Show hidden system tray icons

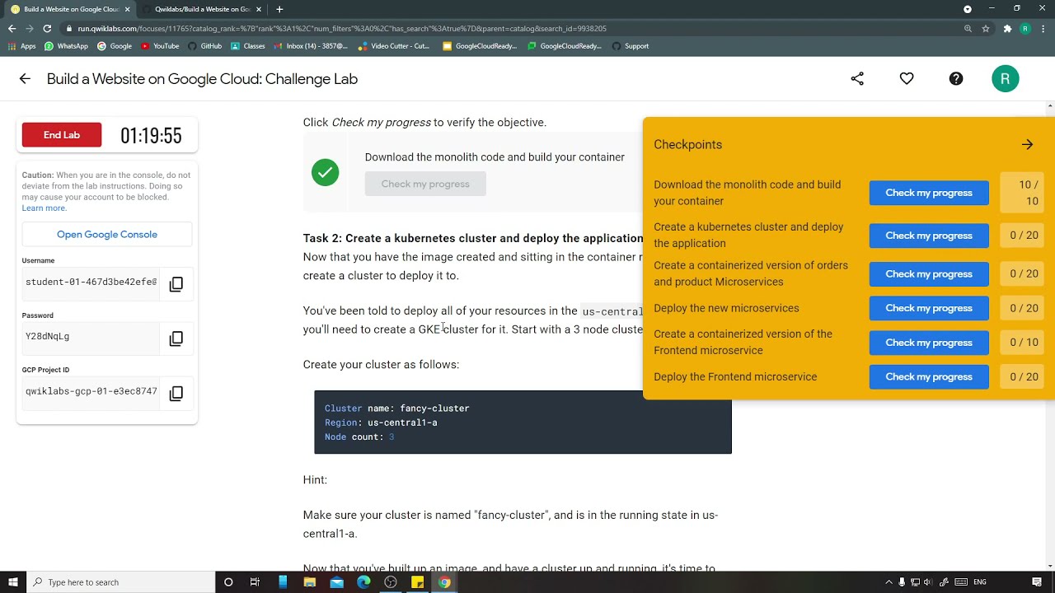click(x=889, y=582)
